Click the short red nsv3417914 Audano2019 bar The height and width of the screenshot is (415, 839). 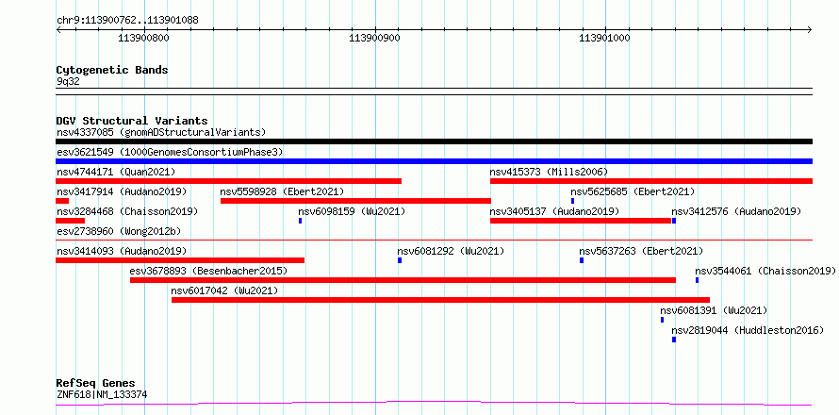tap(62, 201)
